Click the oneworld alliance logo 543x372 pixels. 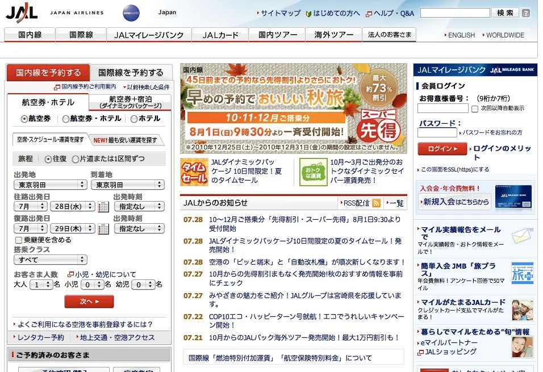pos(131,12)
